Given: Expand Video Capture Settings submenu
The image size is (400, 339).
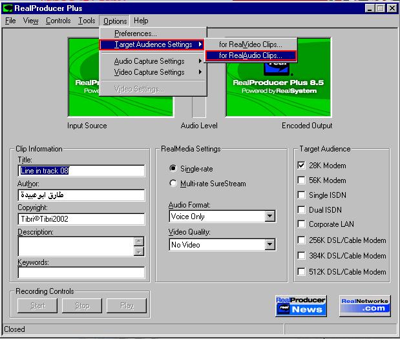Looking at the screenshot, I should [x=153, y=72].
